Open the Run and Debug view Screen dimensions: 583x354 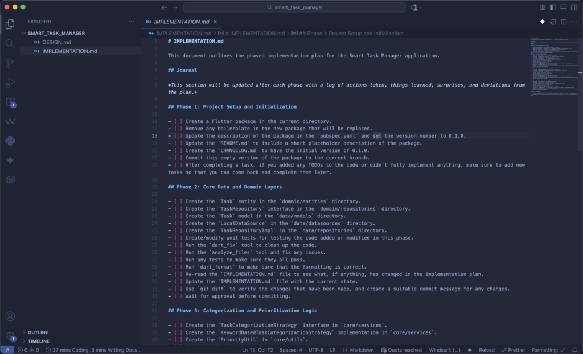click(x=10, y=83)
